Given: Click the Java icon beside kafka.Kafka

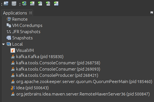Looking at the screenshot, I should point(13,57).
